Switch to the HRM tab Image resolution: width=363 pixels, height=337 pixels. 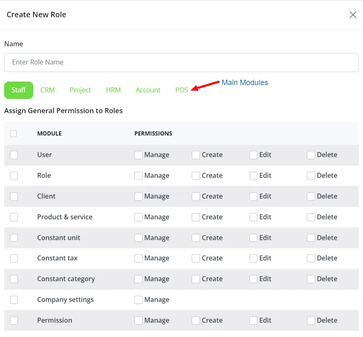113,90
